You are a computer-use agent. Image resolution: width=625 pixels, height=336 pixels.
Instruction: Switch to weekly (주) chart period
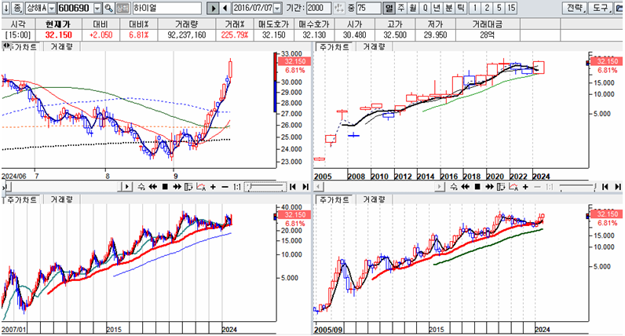401,8
